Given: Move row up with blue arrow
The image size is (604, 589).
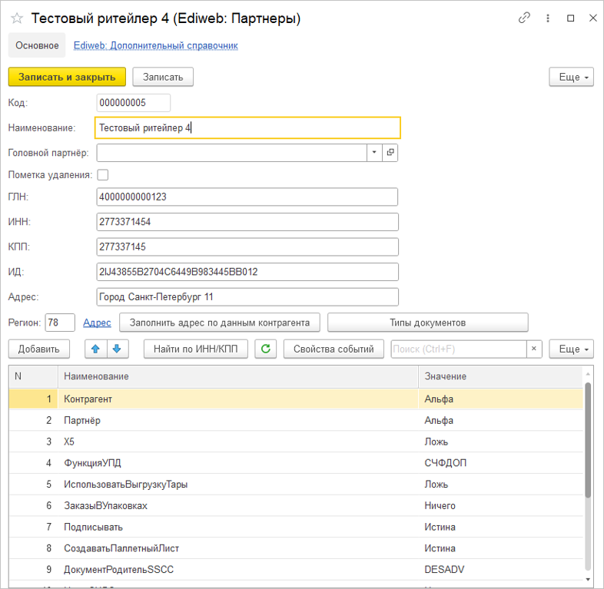Looking at the screenshot, I should point(96,349).
